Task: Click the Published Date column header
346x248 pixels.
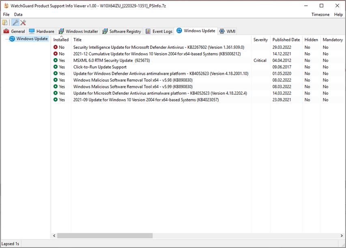Action: pyautogui.click(x=285, y=39)
